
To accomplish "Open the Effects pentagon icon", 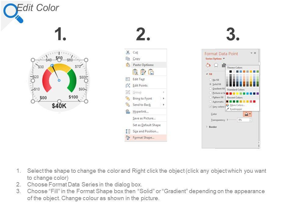I will coord(216,65).
